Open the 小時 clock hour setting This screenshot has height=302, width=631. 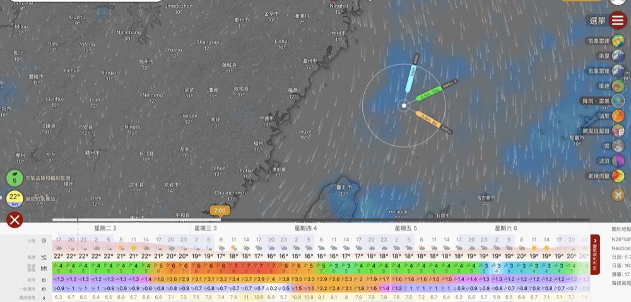44,240
